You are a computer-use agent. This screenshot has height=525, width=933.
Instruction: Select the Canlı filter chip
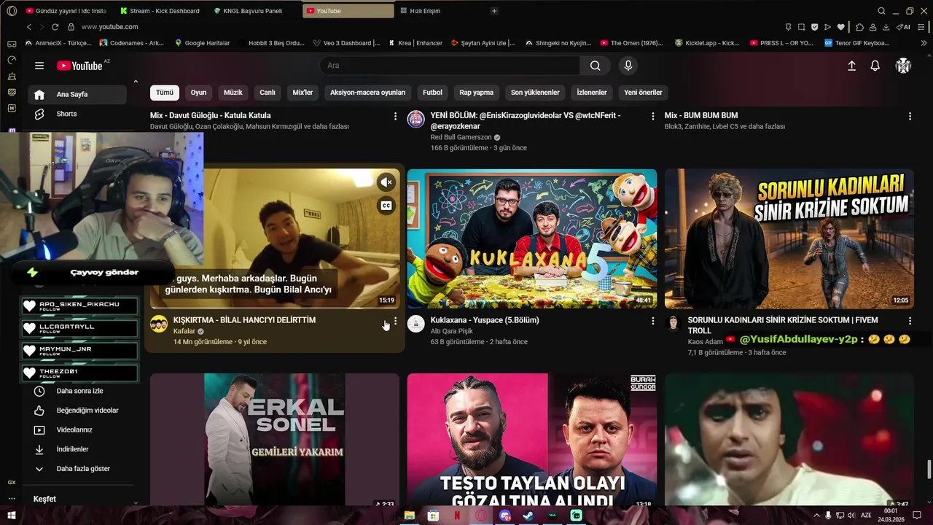[x=268, y=93]
